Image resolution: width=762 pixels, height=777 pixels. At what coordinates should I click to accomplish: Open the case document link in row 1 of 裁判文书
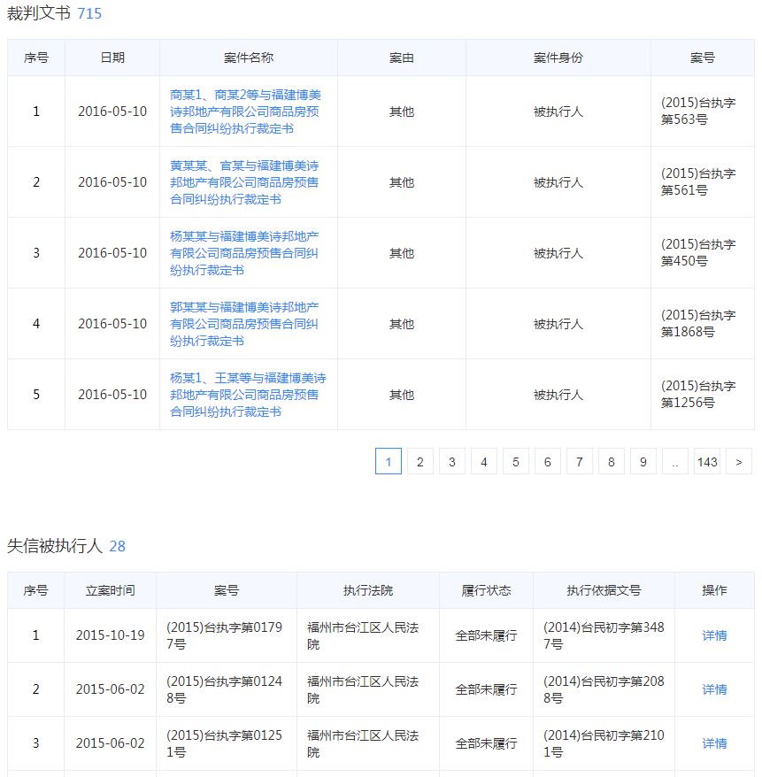click(250, 112)
